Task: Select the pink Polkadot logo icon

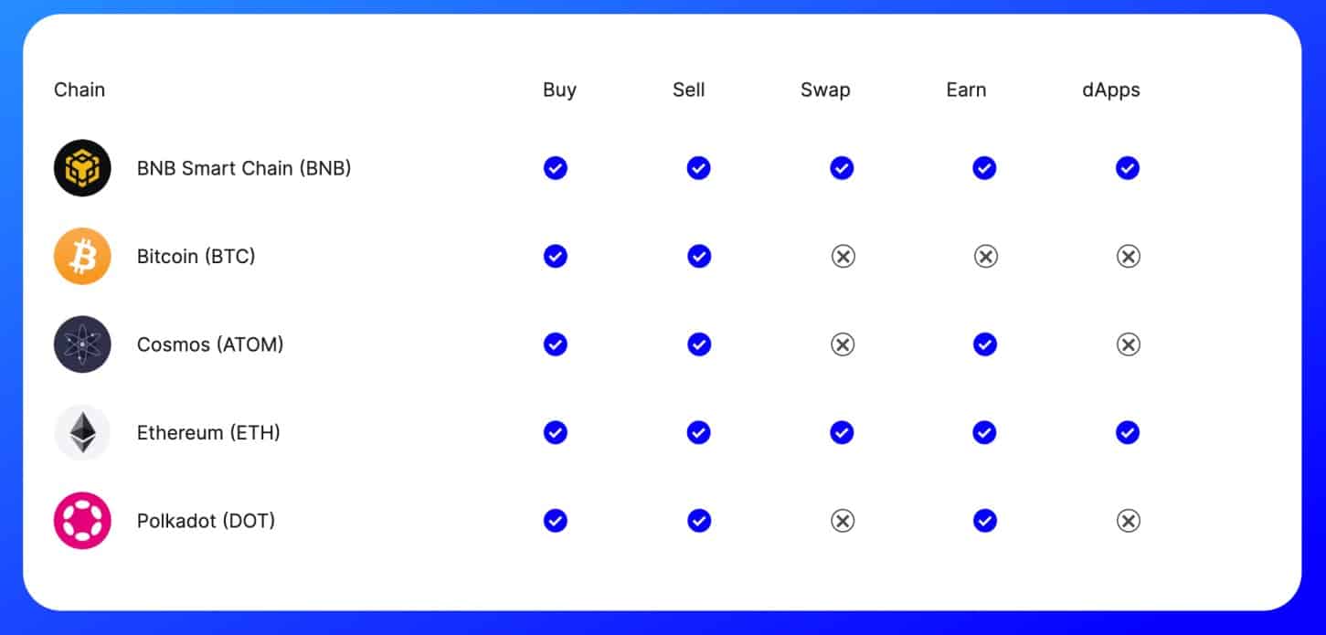Action: click(82, 521)
